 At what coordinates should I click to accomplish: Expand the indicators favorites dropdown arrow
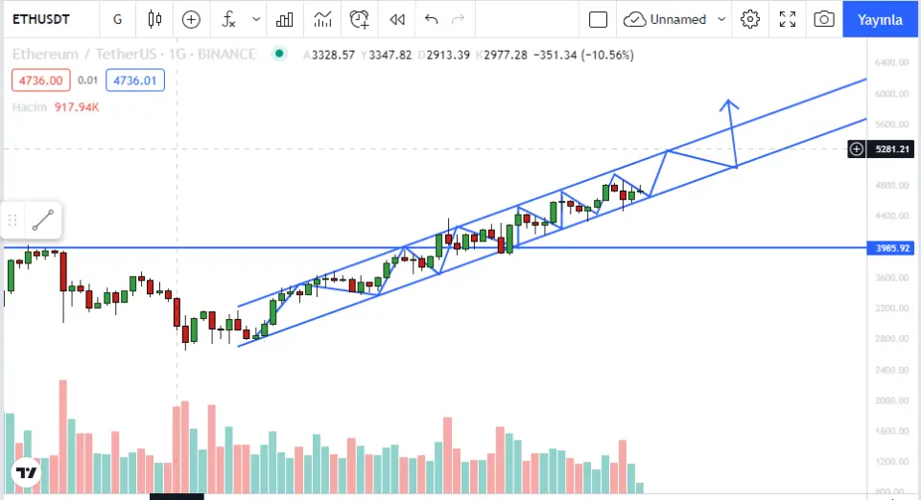(x=255, y=19)
